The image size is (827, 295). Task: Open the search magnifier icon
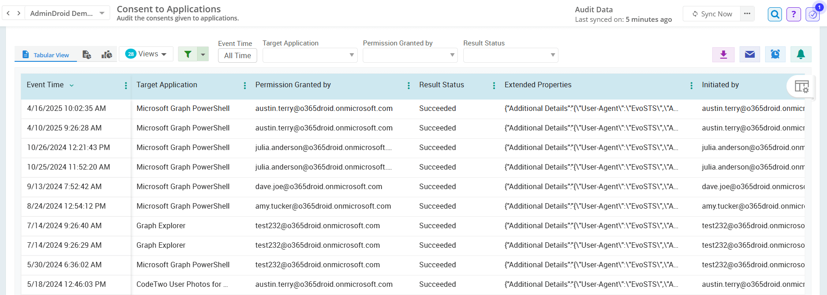[x=775, y=14]
